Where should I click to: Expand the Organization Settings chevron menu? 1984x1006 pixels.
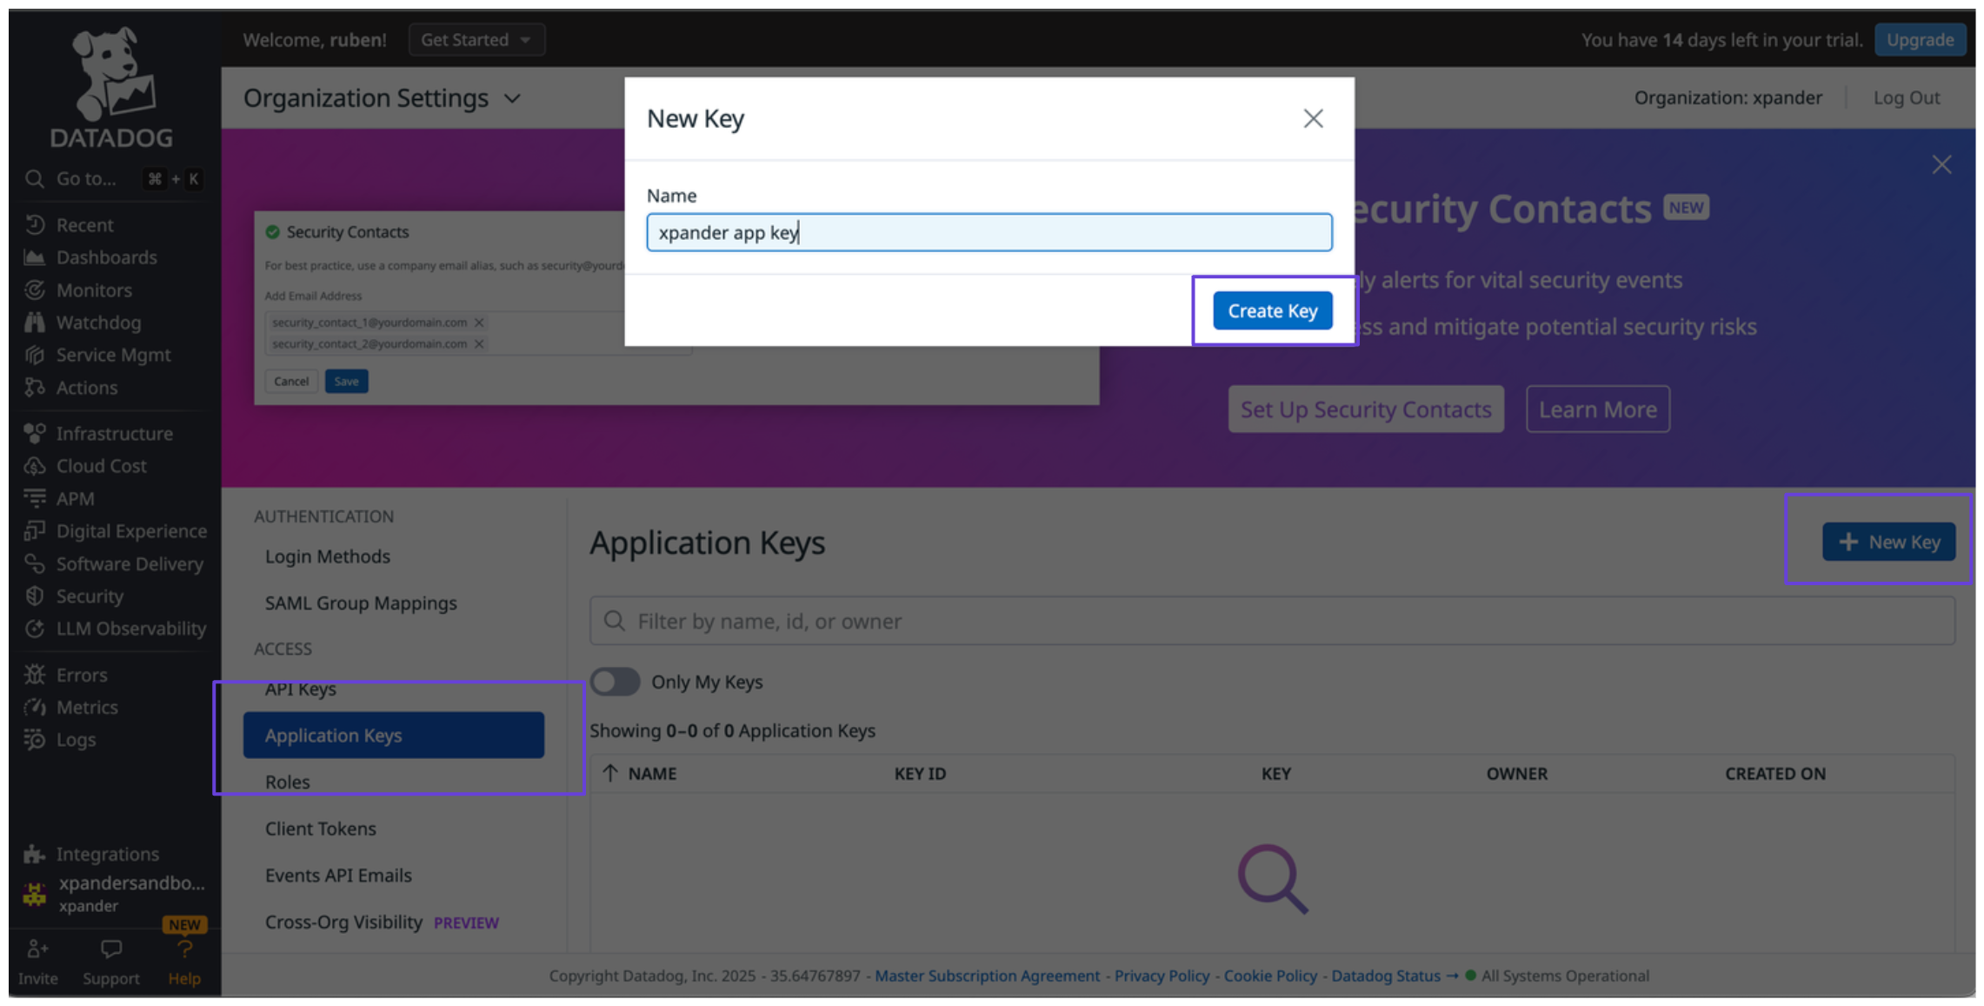[x=513, y=99]
